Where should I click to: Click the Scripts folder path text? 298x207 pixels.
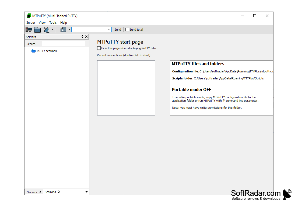(229, 78)
